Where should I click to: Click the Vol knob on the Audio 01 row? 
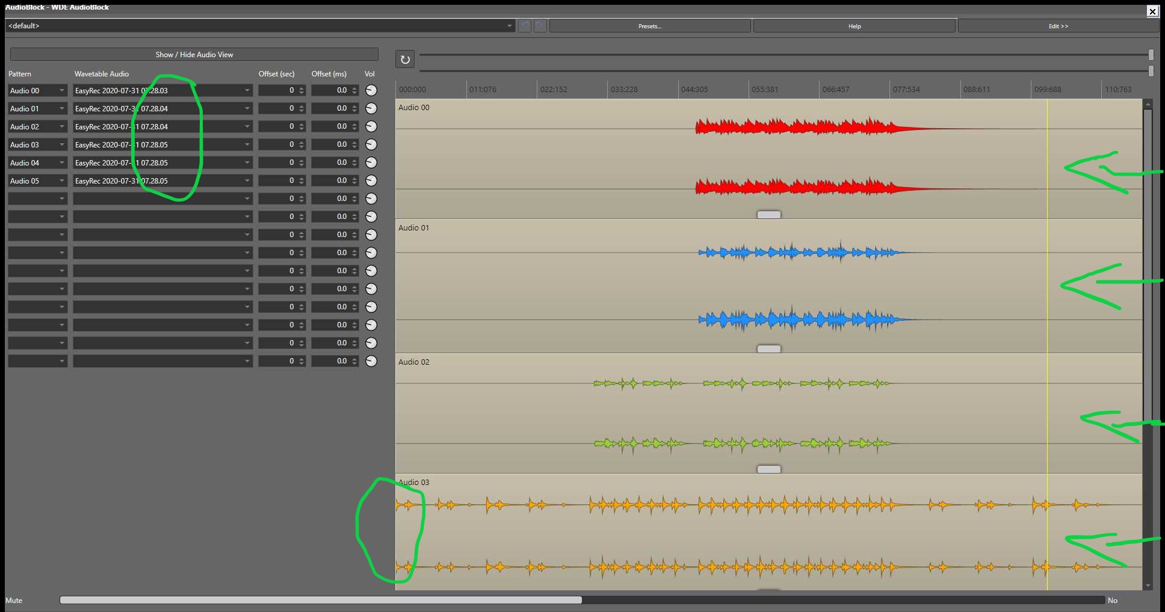371,108
